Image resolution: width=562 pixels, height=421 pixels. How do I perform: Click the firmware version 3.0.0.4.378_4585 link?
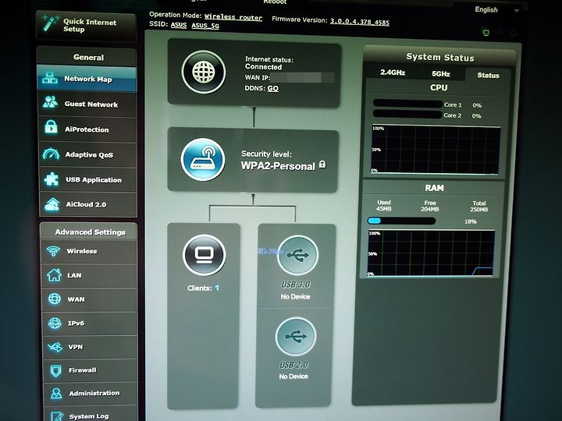pyautogui.click(x=360, y=22)
